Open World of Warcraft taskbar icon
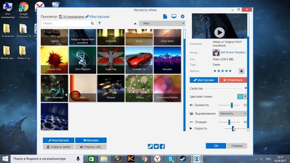Viewport: 290px width, 163px height. pos(118,159)
